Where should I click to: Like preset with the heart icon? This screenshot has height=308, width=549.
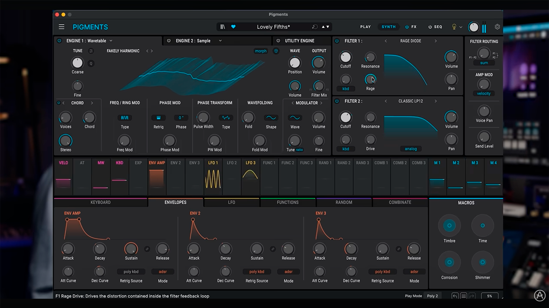[x=234, y=27]
